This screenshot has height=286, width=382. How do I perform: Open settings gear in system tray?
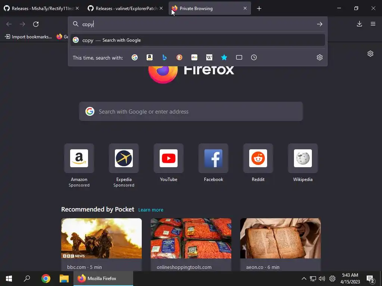[x=332, y=279]
